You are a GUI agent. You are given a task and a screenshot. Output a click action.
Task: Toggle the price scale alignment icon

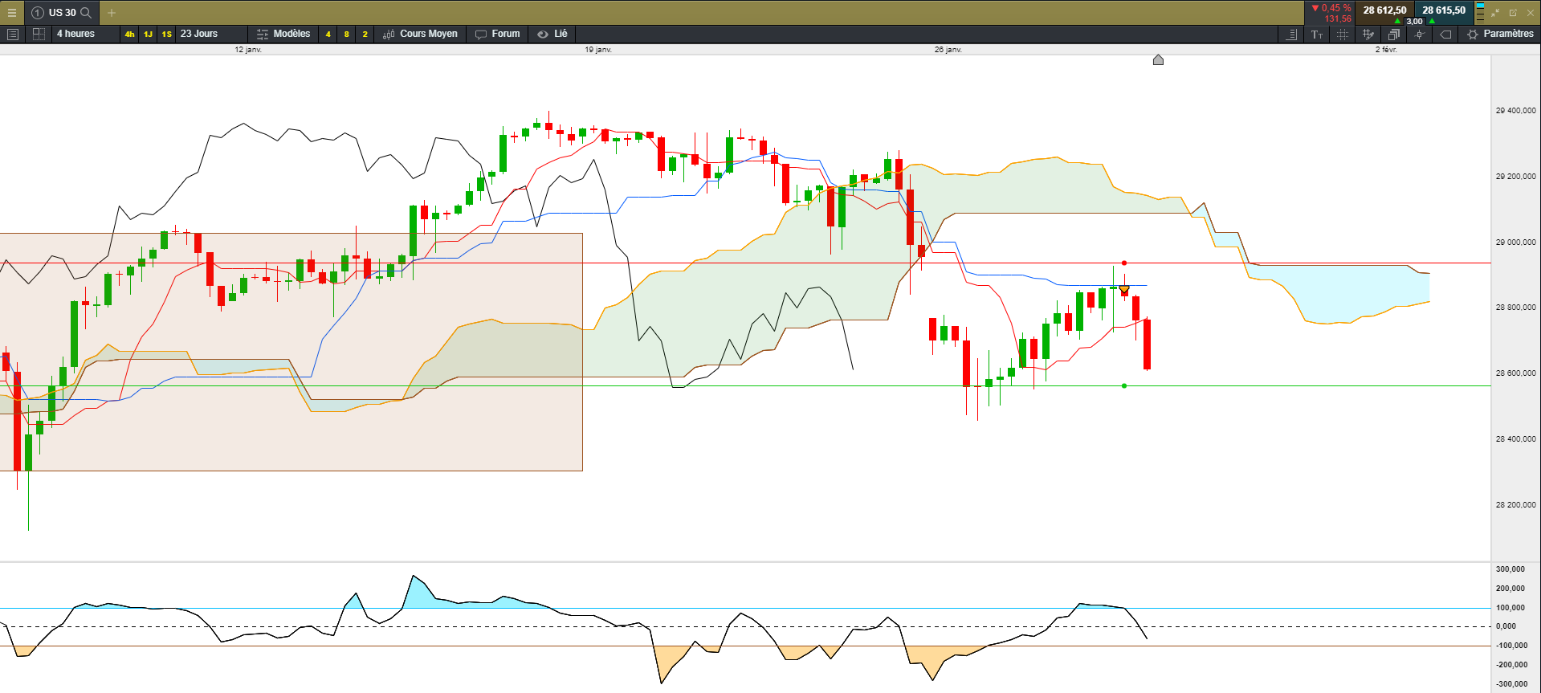point(1291,35)
